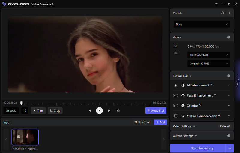The image size is (240, 153).
Task: Click the 00:00:26:23 timecode label
Action: (10, 103)
